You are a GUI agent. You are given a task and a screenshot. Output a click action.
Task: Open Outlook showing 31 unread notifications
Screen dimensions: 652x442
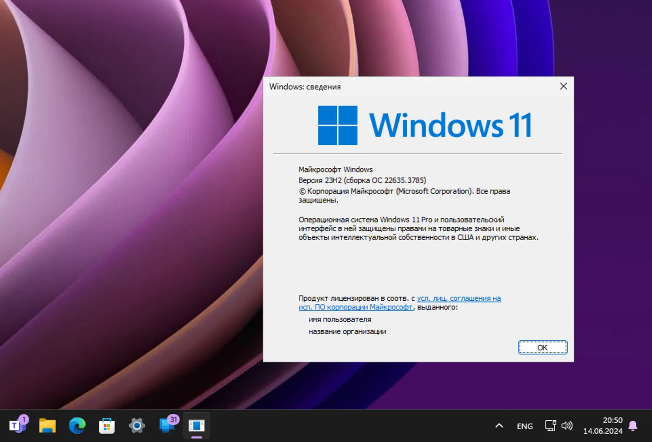(x=166, y=426)
